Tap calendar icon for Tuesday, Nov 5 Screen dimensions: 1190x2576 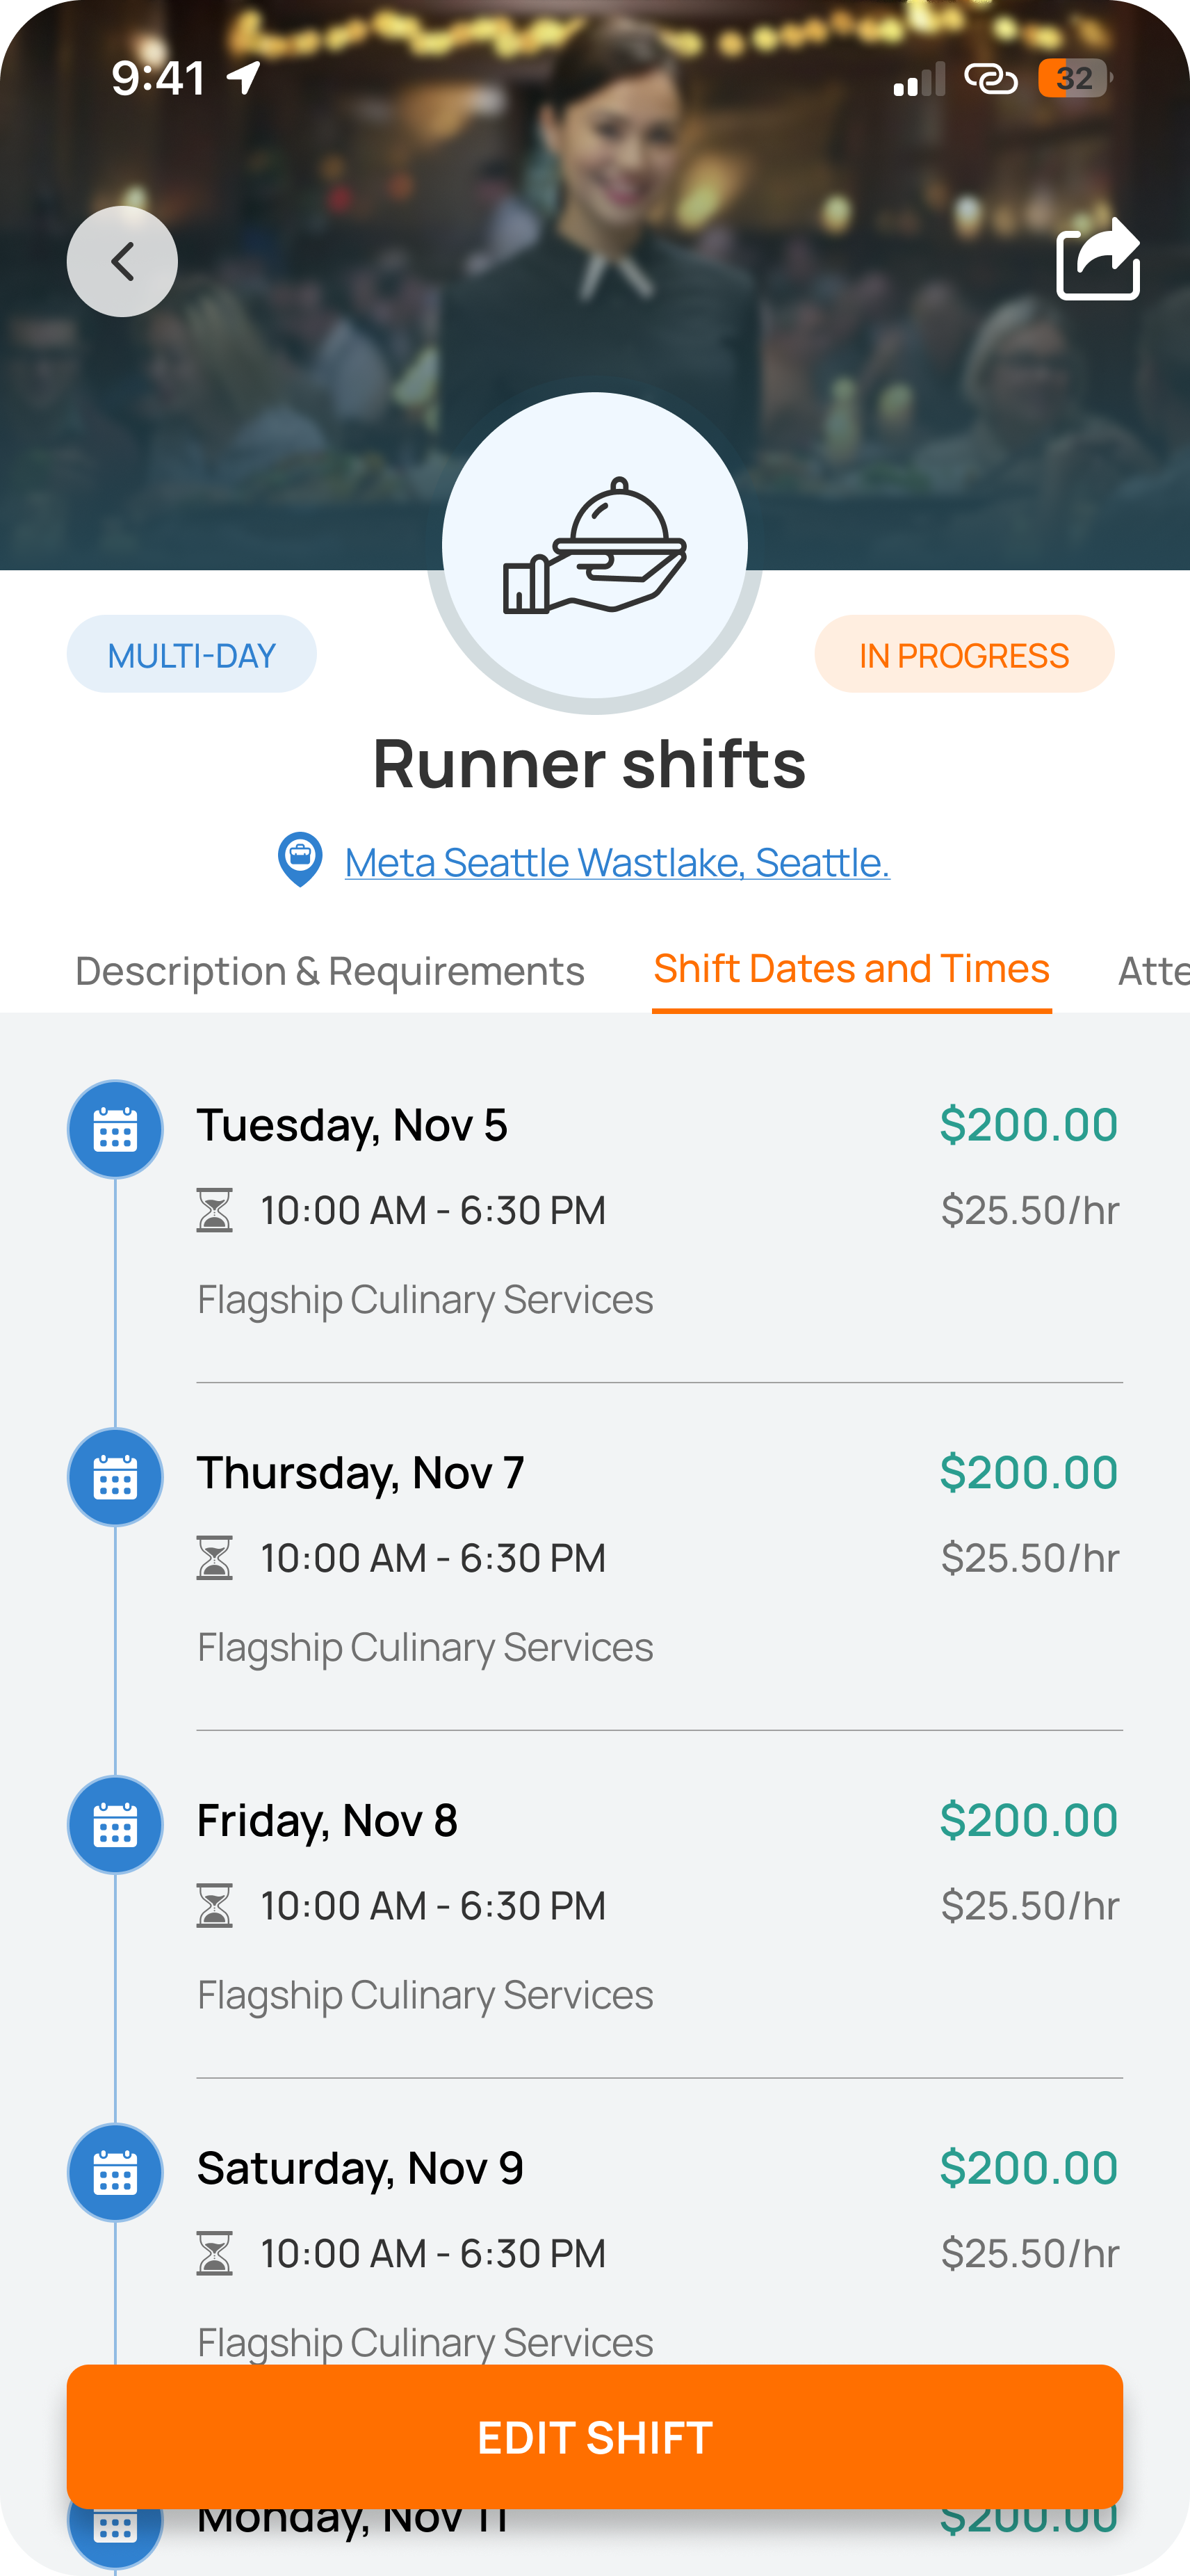115,1130
